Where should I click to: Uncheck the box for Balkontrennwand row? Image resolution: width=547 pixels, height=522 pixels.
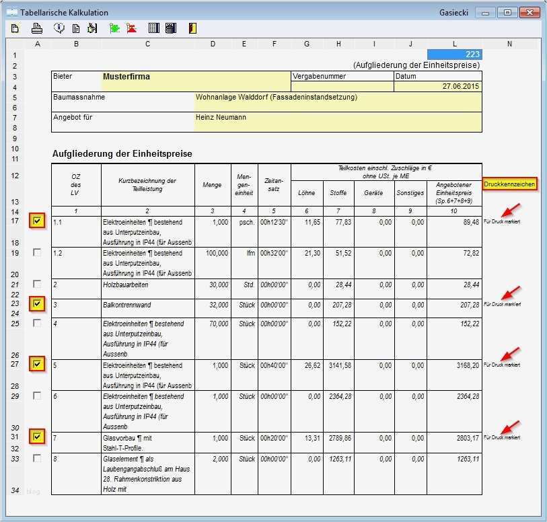(x=37, y=304)
